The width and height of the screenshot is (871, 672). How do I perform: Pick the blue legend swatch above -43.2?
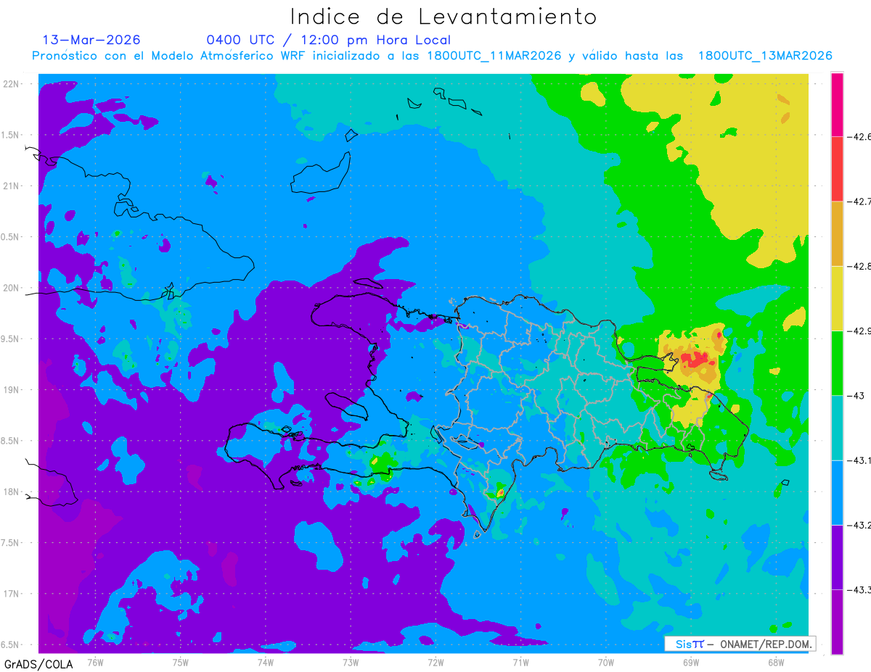tap(837, 492)
